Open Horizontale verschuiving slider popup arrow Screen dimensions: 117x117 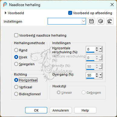click(x=100, y=49)
